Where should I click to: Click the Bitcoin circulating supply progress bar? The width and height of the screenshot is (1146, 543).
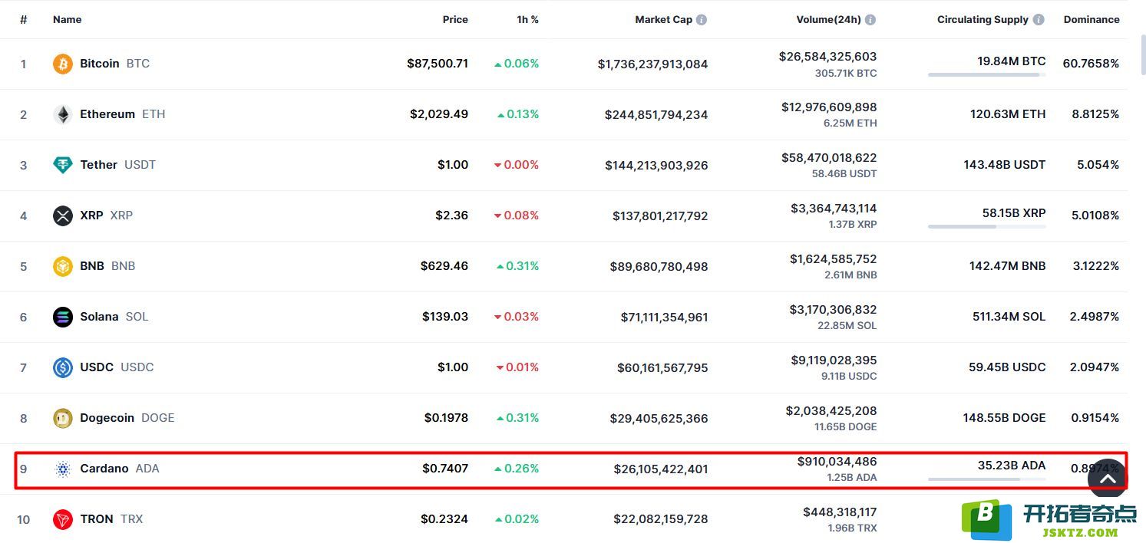pyautogui.click(x=986, y=75)
